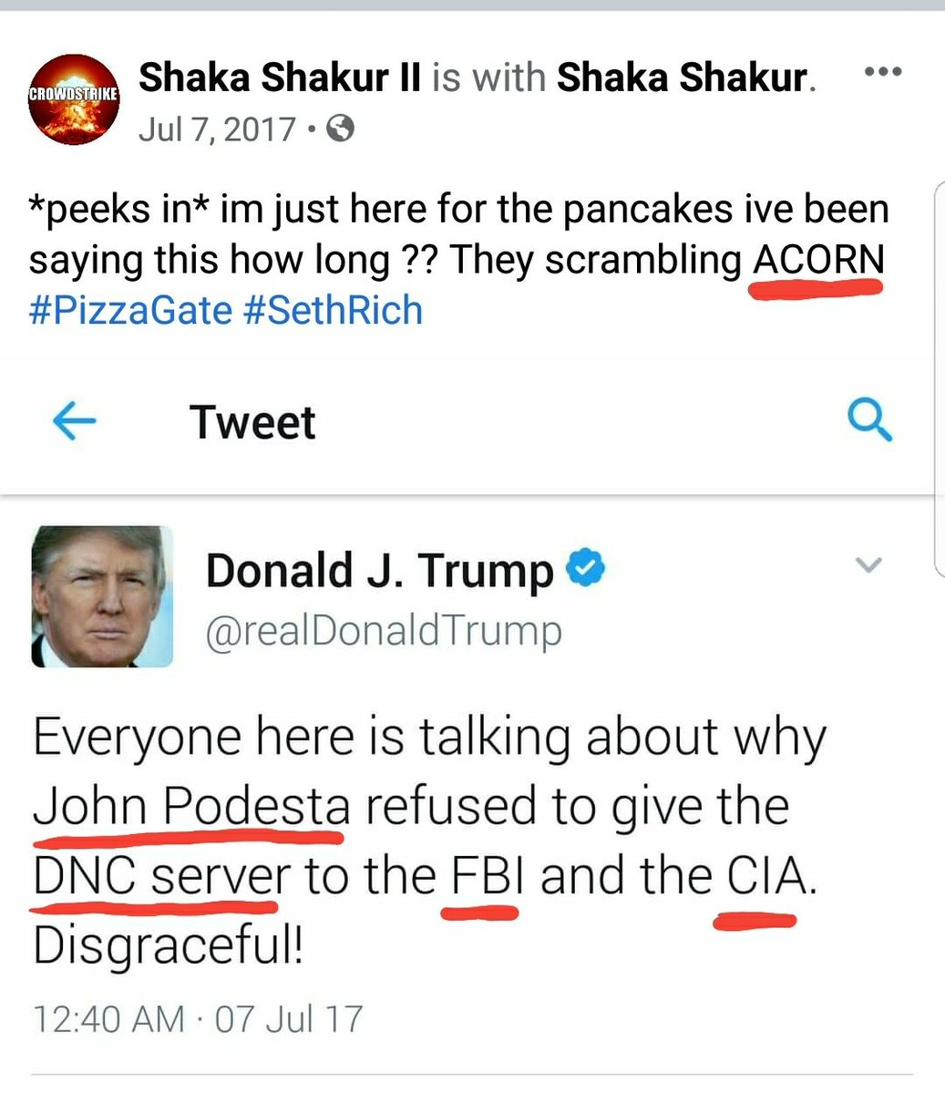
Task: Open Donald J. Trump's avatar photo
Action: point(102,596)
